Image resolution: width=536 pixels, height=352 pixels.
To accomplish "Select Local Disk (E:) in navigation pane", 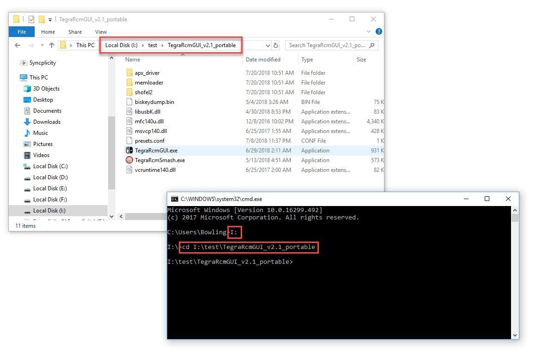I will [x=45, y=188].
